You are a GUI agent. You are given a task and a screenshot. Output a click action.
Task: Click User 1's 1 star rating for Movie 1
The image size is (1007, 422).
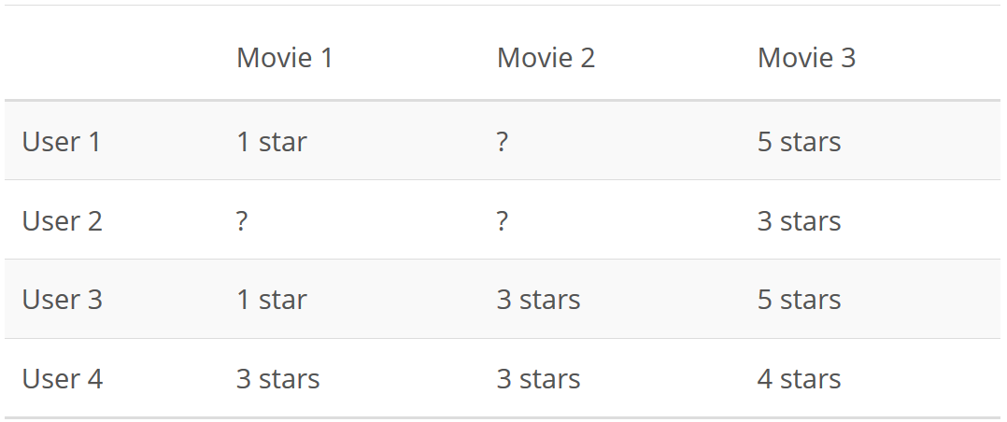point(272,141)
